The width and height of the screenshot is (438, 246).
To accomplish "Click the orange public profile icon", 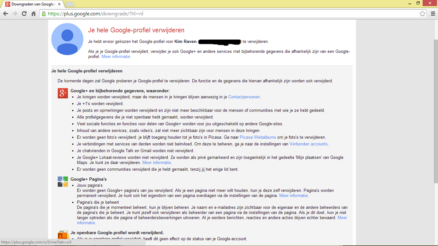I will [63, 234].
